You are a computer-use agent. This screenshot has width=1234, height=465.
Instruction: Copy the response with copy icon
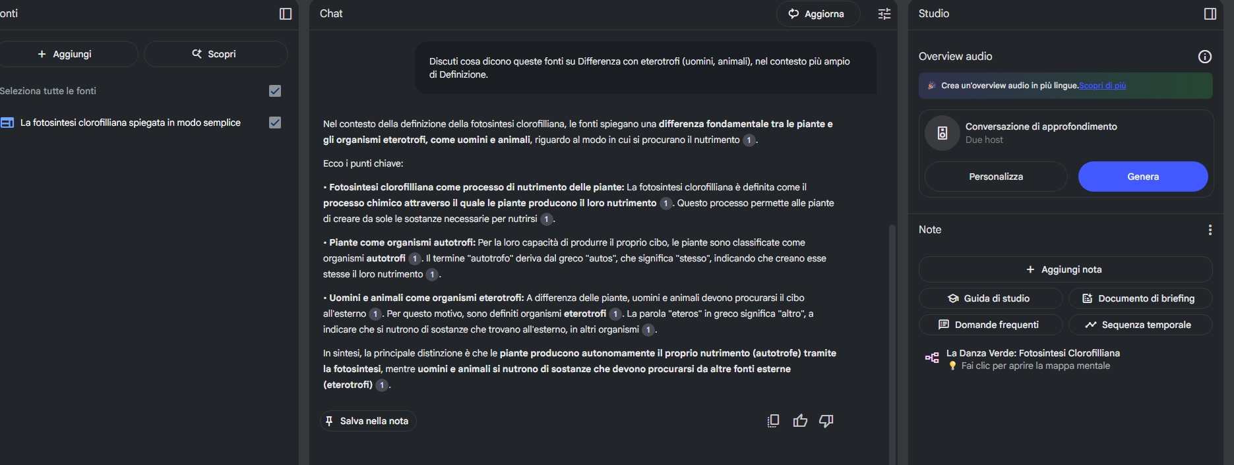[773, 421]
